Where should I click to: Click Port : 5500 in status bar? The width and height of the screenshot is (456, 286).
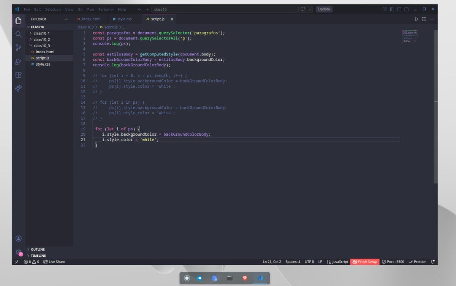pos(393,262)
